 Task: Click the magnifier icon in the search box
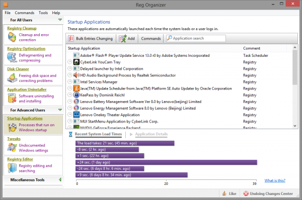pos(169,38)
